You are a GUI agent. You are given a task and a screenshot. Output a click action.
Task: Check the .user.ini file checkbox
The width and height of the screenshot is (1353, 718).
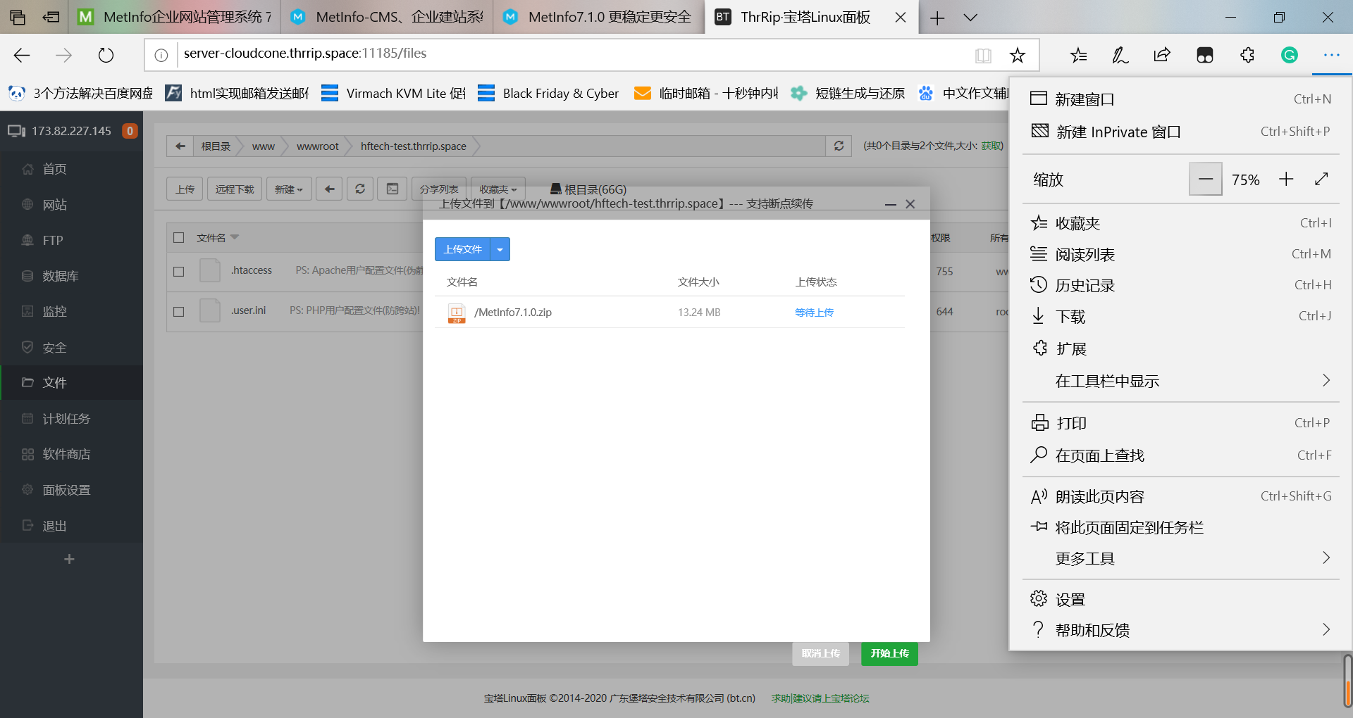(179, 311)
